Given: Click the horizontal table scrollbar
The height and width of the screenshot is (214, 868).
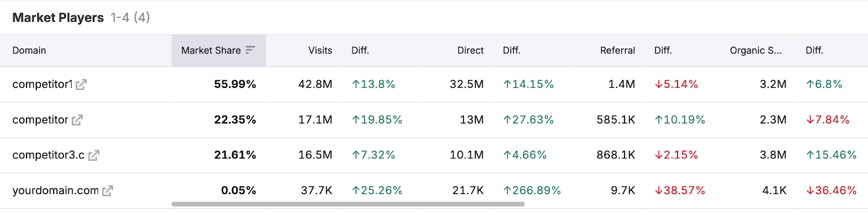Looking at the screenshot, I should pos(348,204).
